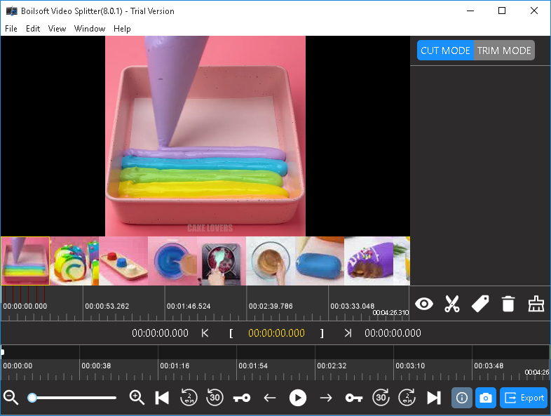551x416 pixels.
Task: Click the yellow current time field
Action: [276, 333]
